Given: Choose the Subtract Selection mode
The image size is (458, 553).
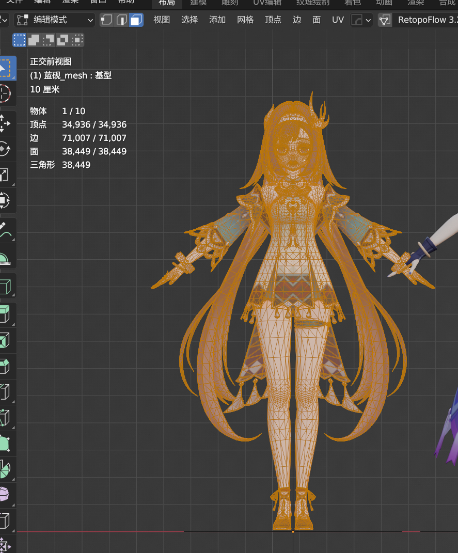Looking at the screenshot, I should point(49,40).
